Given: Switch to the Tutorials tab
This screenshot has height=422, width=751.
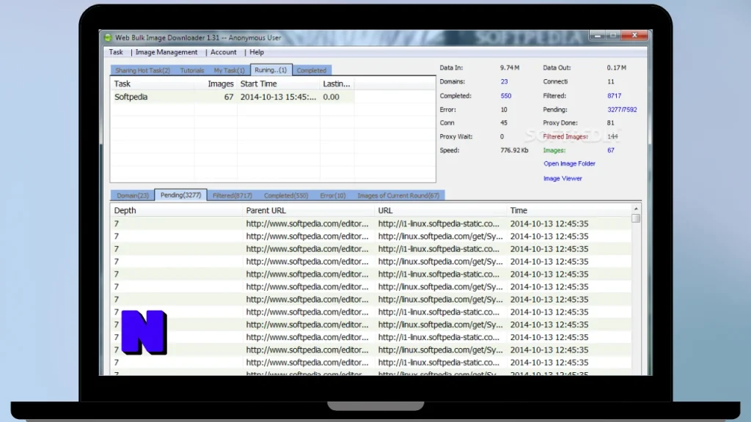Looking at the screenshot, I should pos(191,70).
